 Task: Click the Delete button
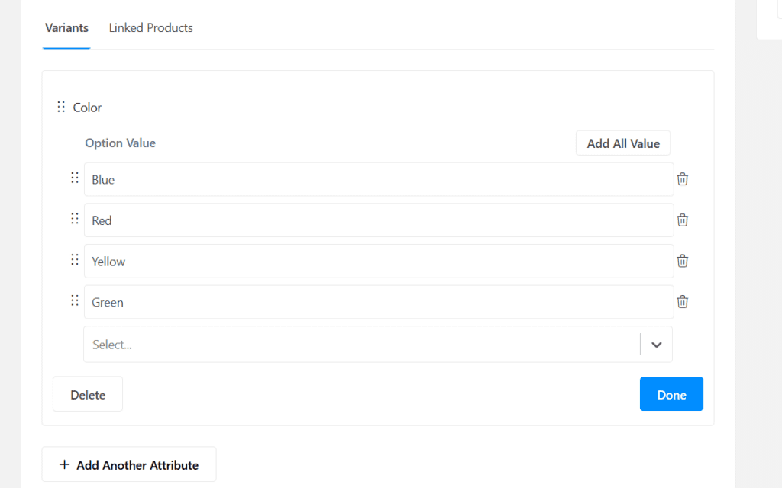coord(87,394)
